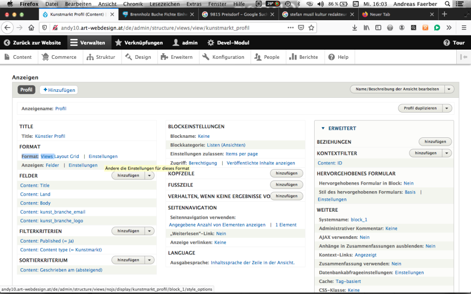
Task: Click the Hinzufügen display button
Action: pyautogui.click(x=58, y=90)
